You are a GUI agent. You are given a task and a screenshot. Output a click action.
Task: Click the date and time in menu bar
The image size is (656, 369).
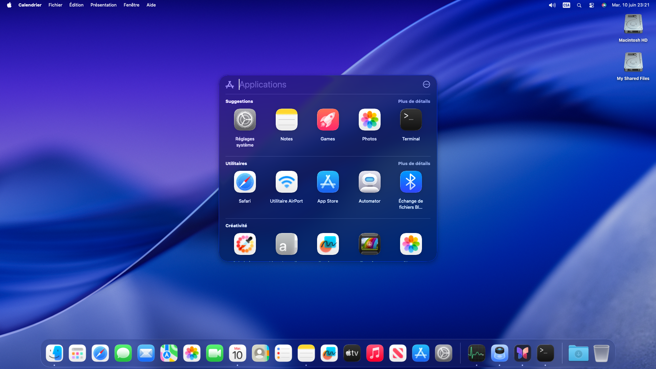(x=630, y=5)
